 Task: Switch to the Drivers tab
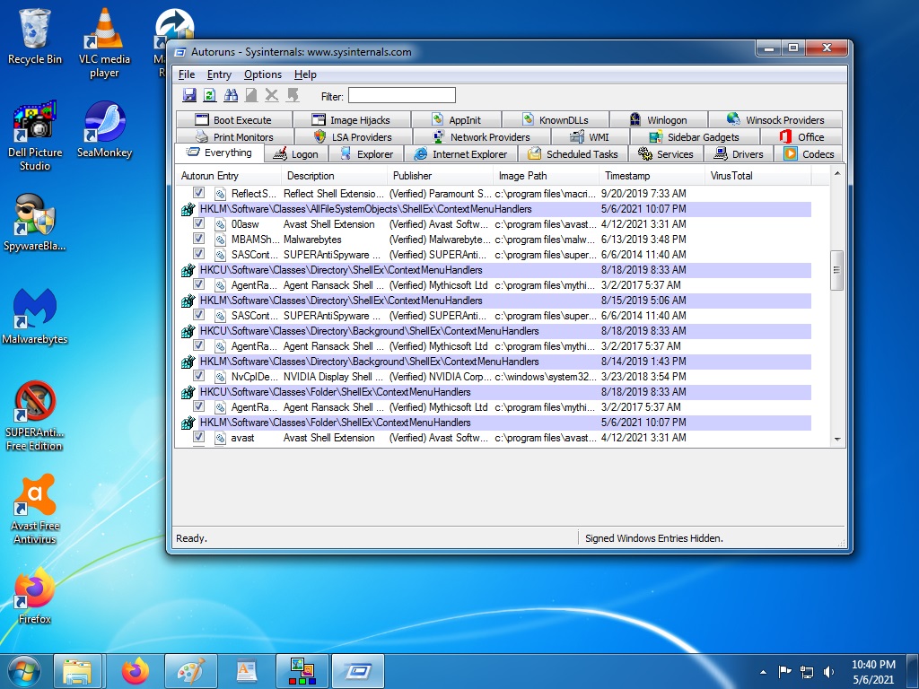pos(739,154)
